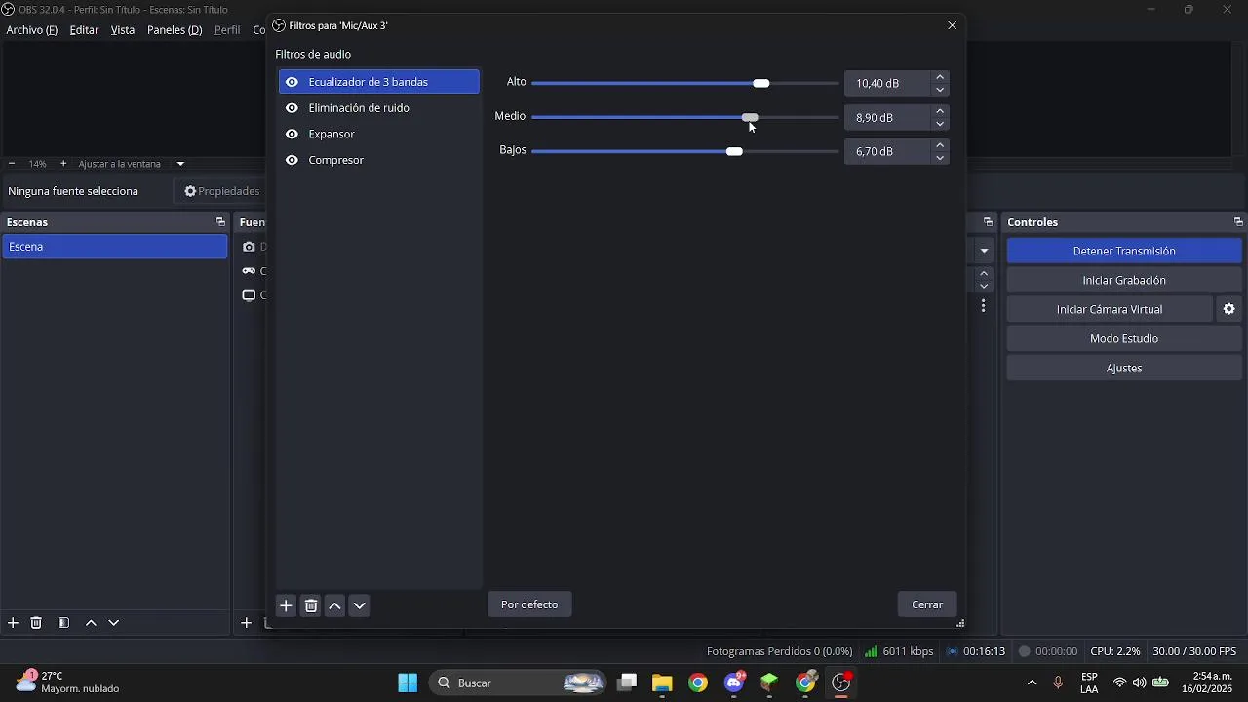Close the Filtros dialog with X
Image resolution: width=1248 pixels, height=702 pixels.
click(953, 25)
